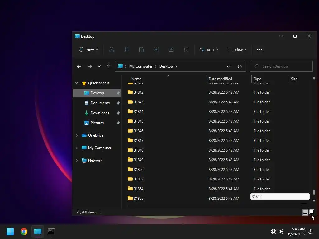
Task: Click the horizontal scrollbar in file list
Action: point(214,206)
